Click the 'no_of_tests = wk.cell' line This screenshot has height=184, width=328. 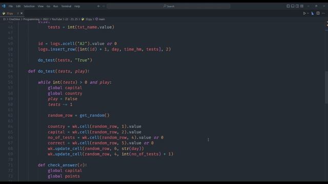pos(106,137)
